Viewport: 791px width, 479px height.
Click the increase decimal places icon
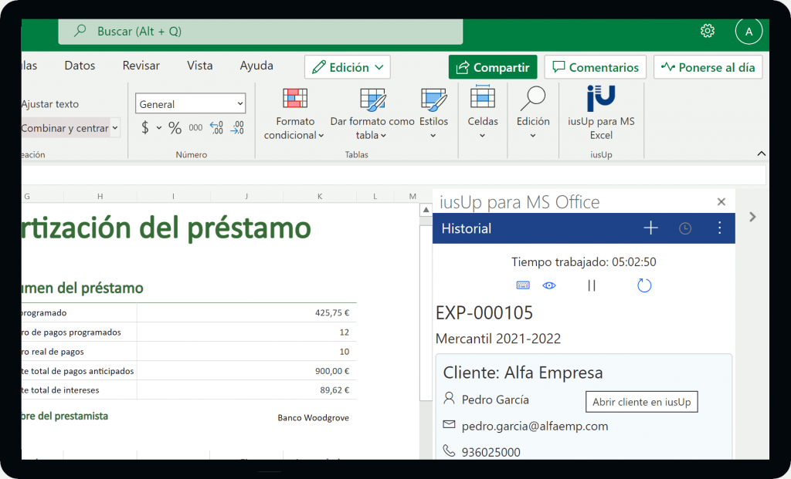(x=216, y=128)
